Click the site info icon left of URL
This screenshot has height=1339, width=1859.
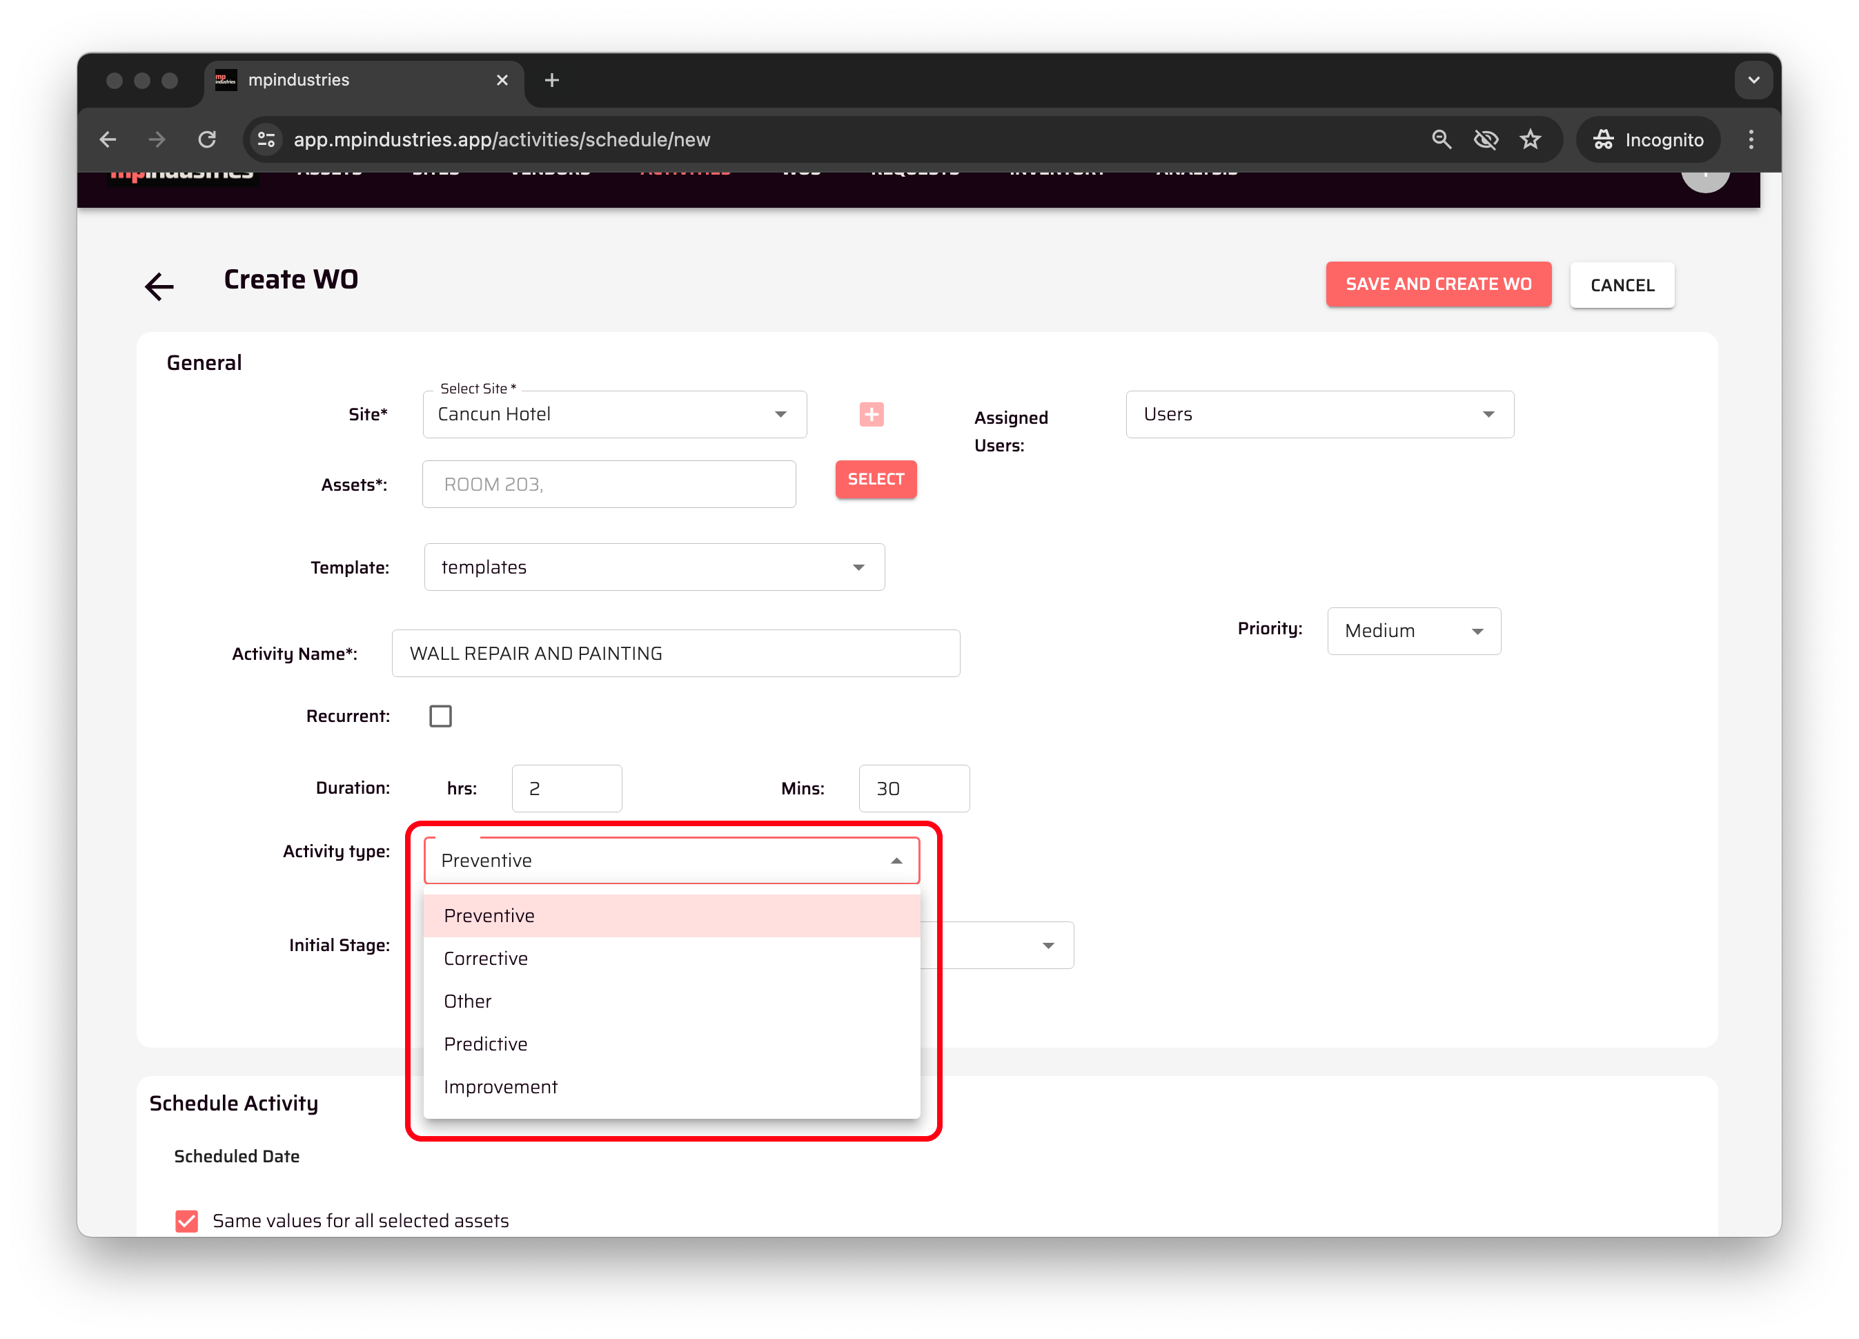click(x=266, y=139)
